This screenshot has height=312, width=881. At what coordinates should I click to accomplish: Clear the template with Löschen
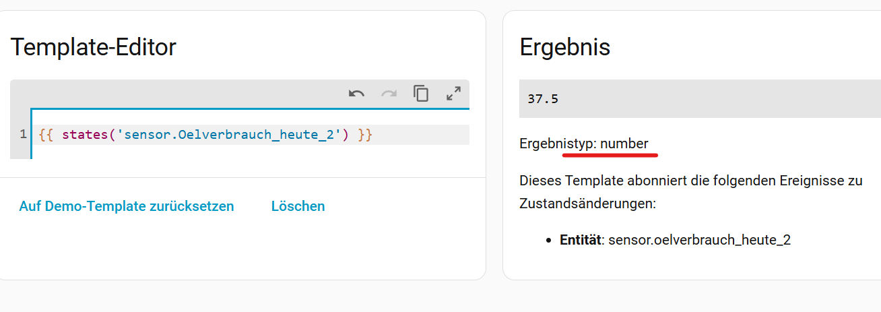click(298, 206)
